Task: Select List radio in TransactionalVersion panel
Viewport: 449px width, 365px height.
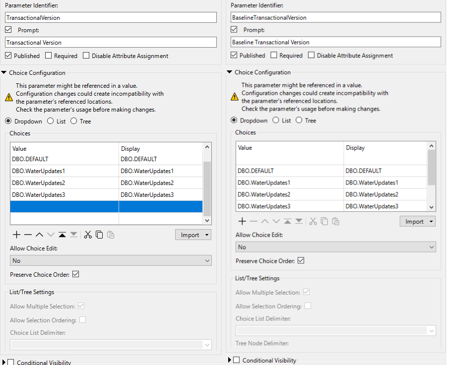Action: point(51,121)
